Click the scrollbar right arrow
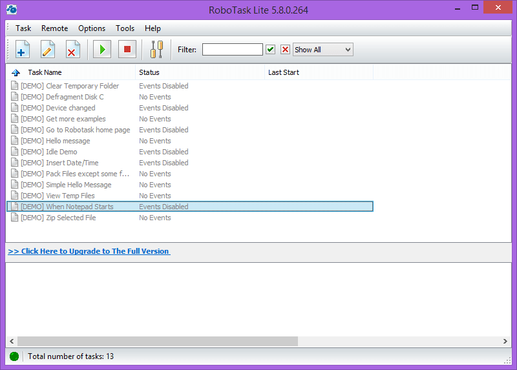This screenshot has width=517, height=370. point(505,342)
